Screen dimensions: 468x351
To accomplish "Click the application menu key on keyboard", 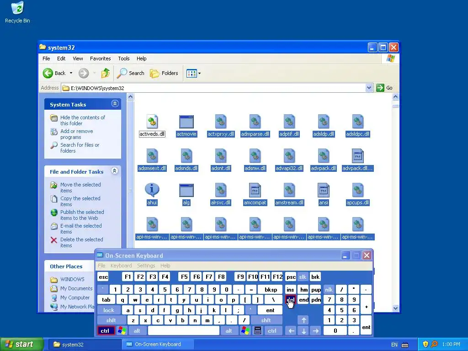I will coord(258,331).
